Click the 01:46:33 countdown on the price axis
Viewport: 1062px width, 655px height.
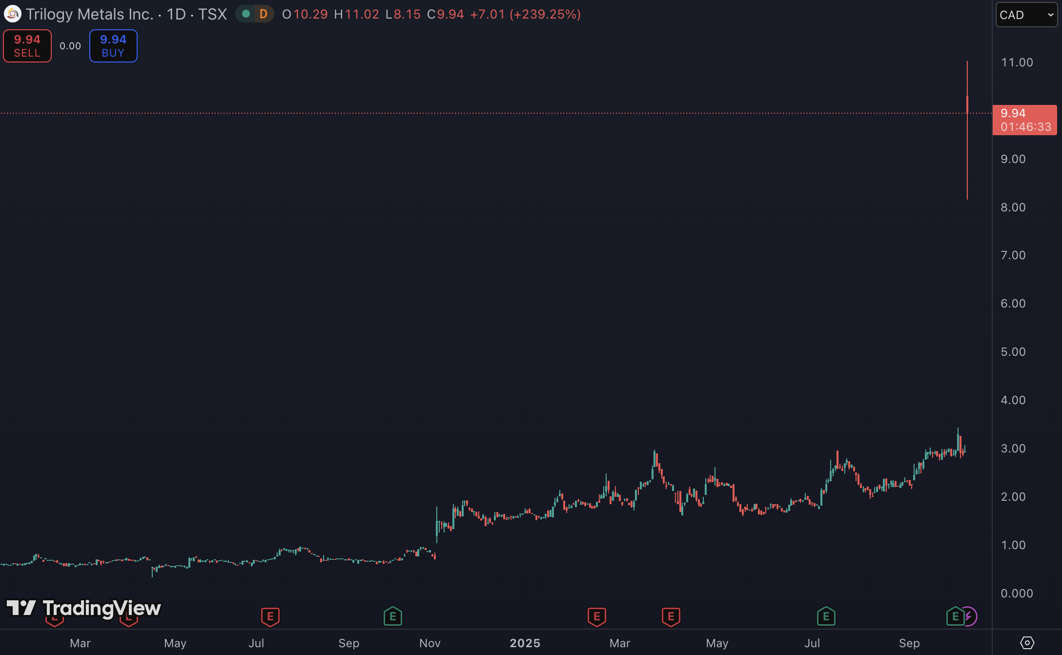[x=1026, y=127]
